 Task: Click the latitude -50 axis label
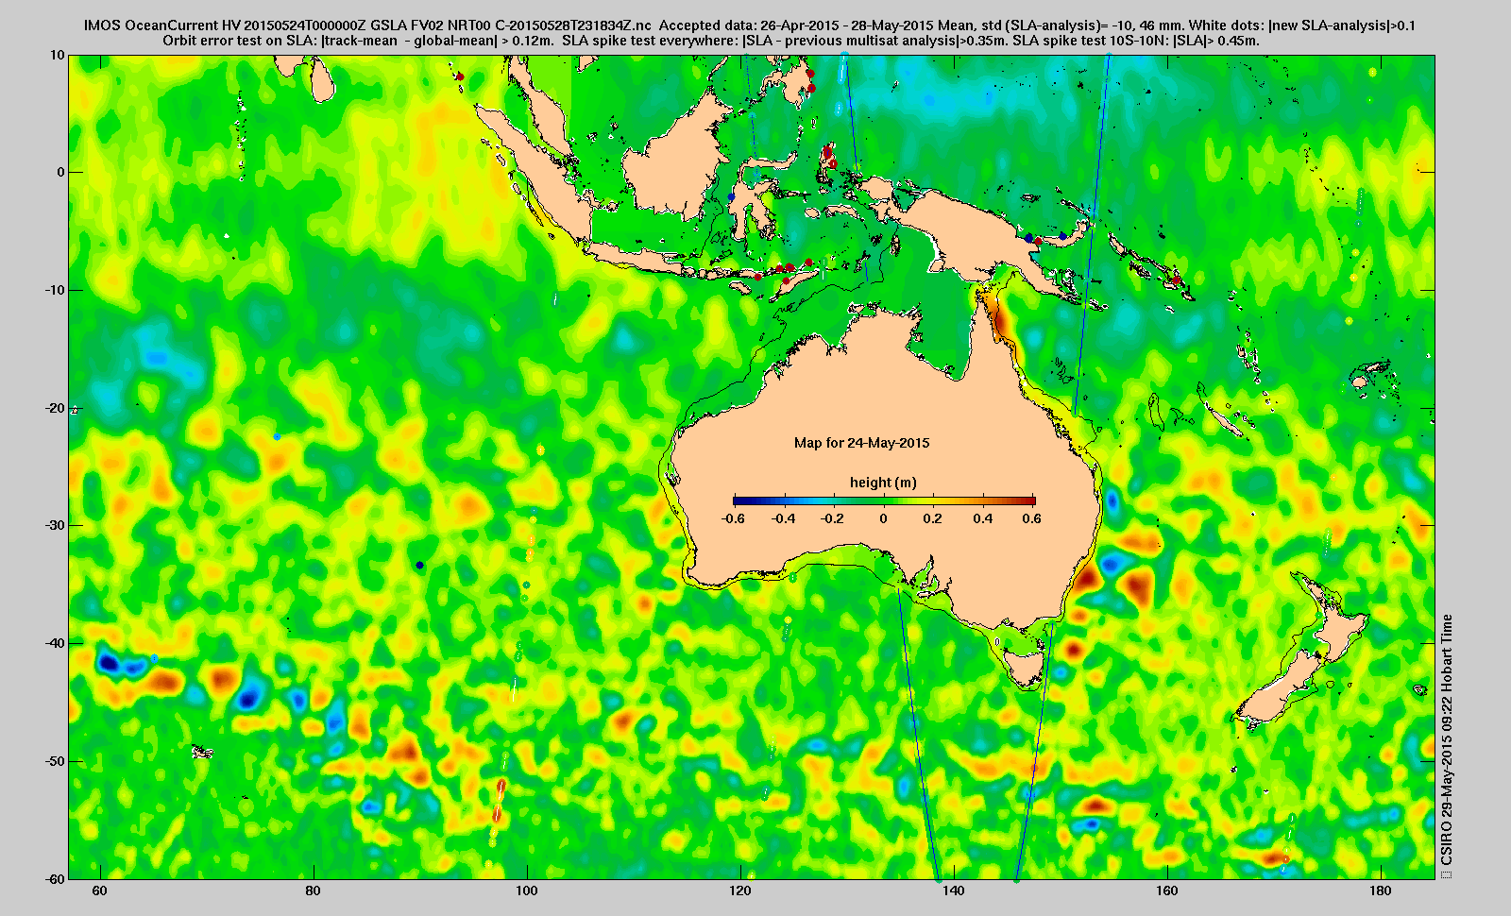click(x=55, y=761)
